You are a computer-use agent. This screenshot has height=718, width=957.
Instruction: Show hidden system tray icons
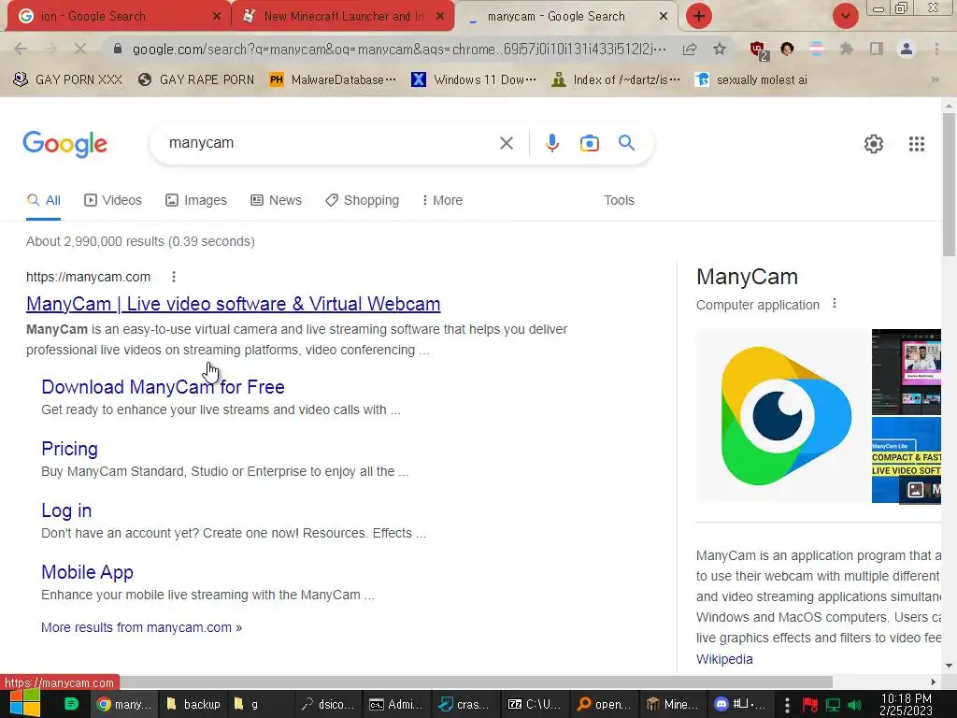(x=787, y=705)
